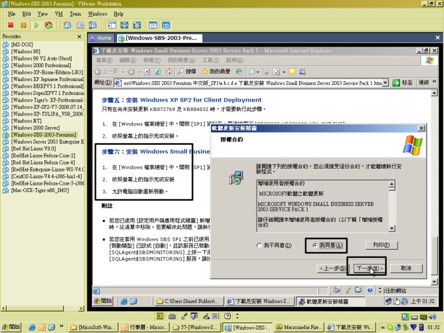Click the VMware Suspend pause icon

(x=23, y=25)
